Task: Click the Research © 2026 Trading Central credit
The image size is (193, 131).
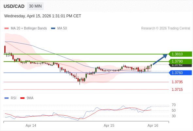Action: pos(166,28)
